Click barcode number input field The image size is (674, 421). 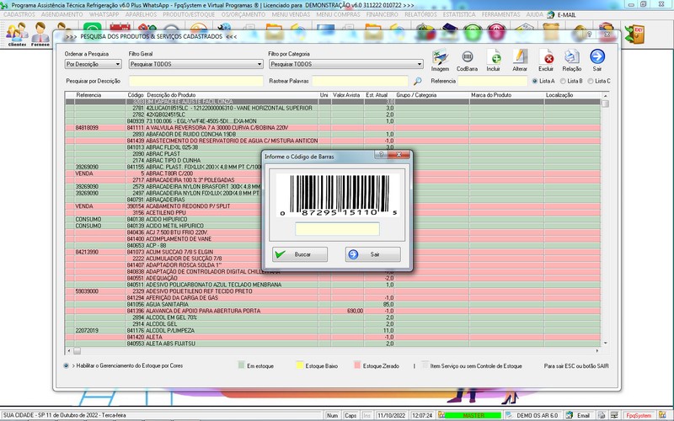coord(338,228)
